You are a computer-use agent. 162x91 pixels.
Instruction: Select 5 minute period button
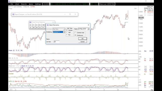[40, 25]
